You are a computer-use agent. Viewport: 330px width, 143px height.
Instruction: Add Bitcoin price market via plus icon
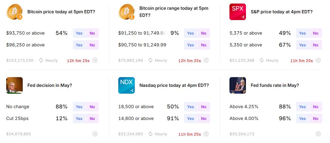(95, 60)
